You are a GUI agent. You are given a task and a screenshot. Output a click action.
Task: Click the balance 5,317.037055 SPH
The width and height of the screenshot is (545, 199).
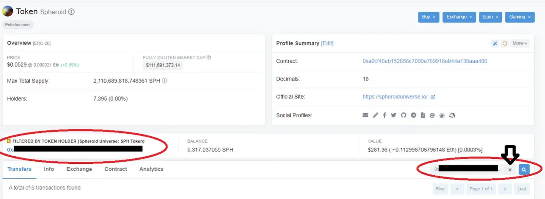click(x=210, y=150)
